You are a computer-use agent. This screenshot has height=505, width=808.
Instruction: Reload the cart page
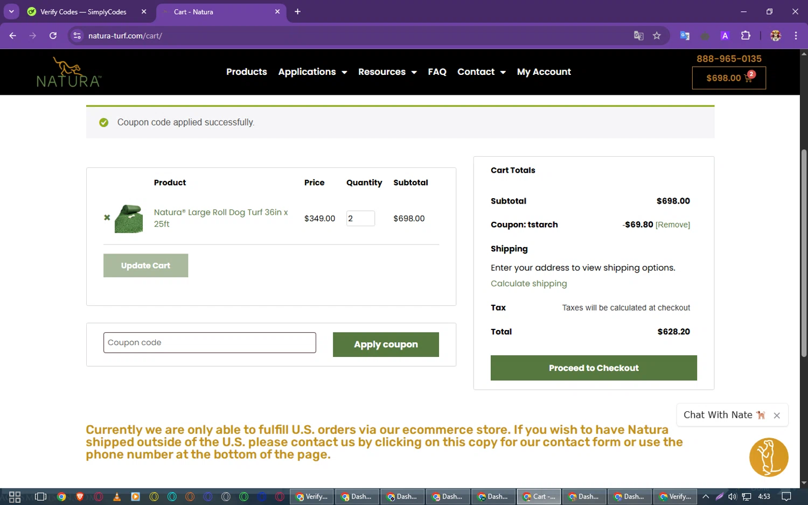(53, 36)
